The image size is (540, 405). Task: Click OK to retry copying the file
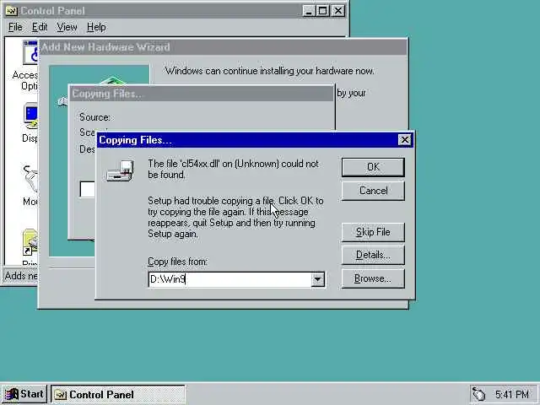[x=373, y=167]
